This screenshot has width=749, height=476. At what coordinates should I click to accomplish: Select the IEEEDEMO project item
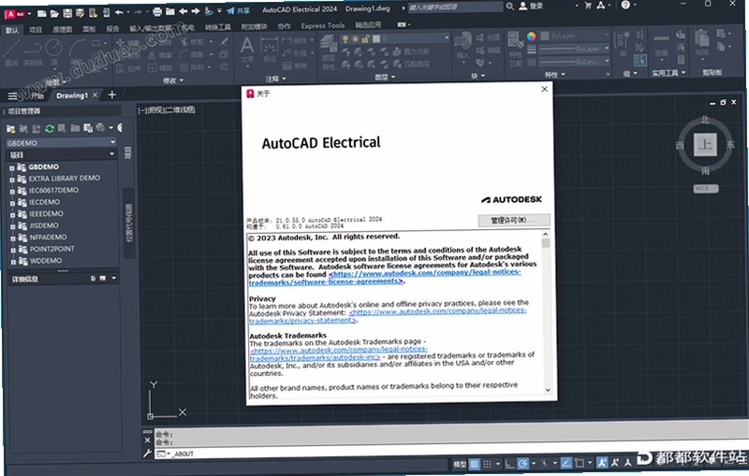46,213
